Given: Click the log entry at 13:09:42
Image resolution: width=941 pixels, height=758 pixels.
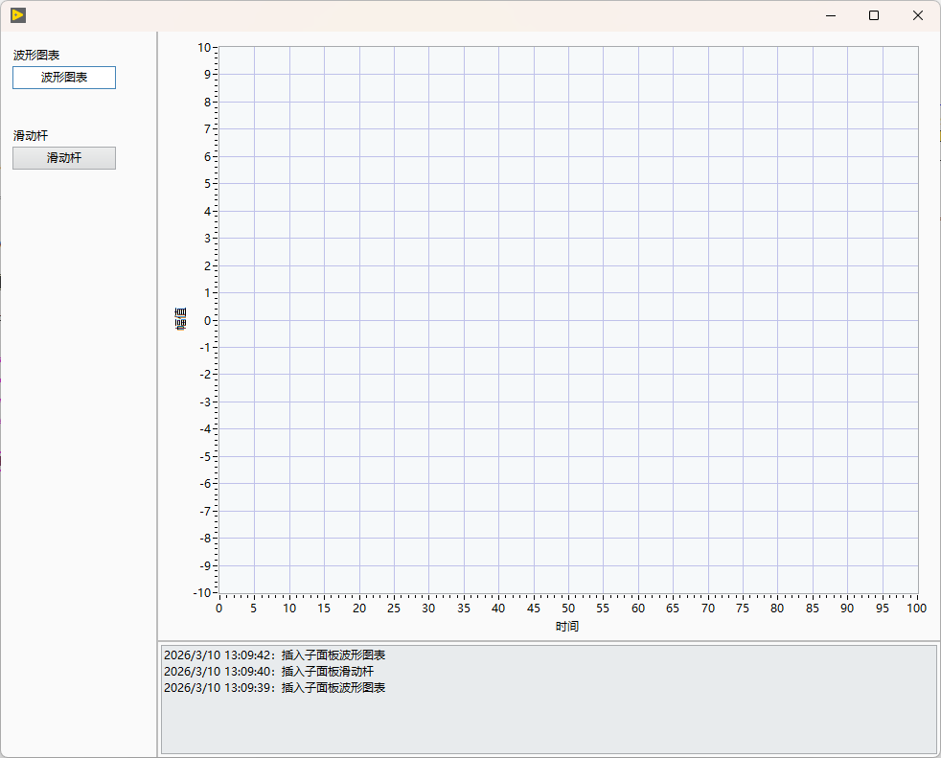Looking at the screenshot, I should click(275, 655).
